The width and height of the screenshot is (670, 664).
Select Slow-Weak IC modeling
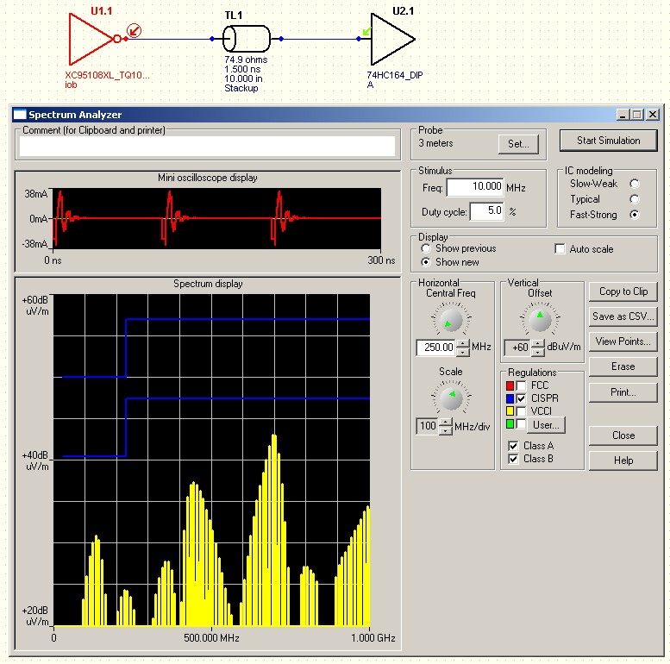point(635,184)
